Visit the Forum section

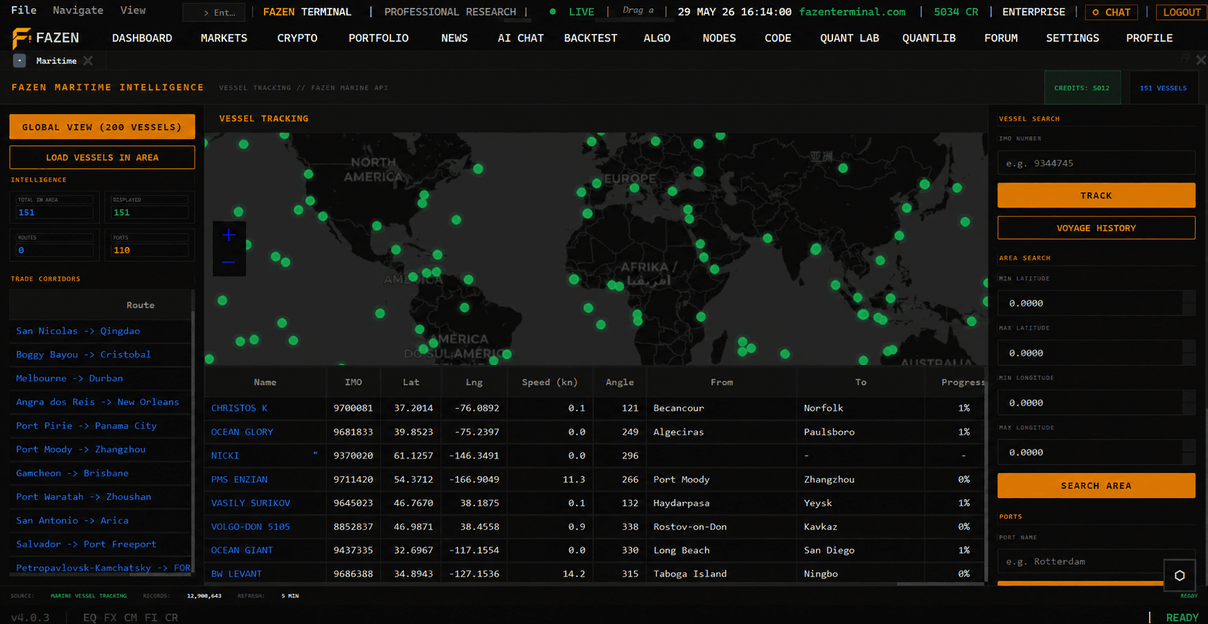(x=1001, y=38)
